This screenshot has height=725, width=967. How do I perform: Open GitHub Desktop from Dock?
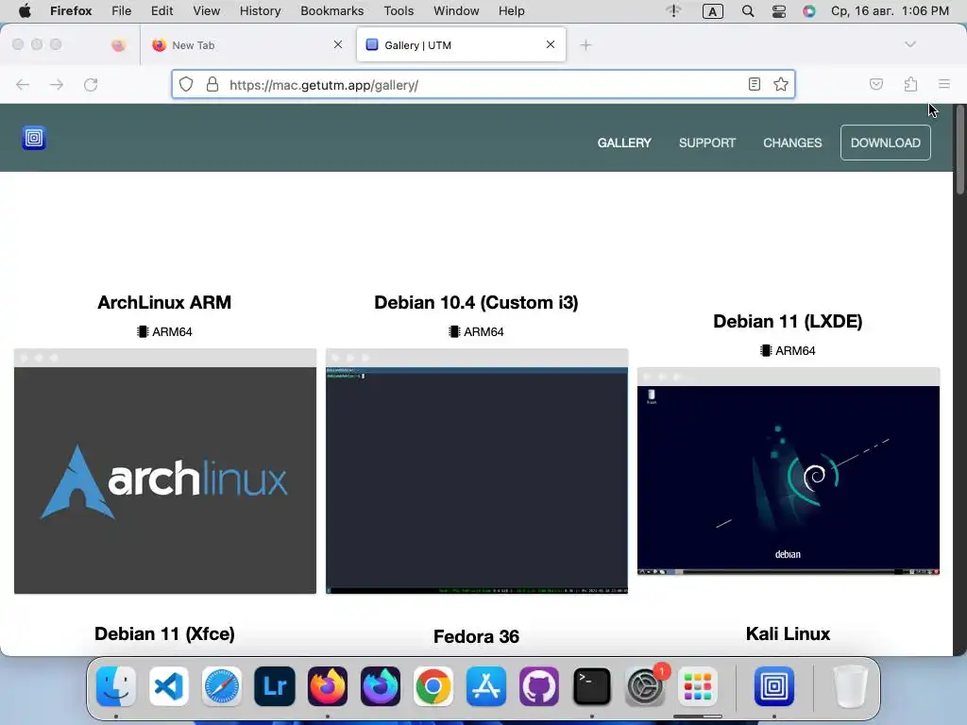point(539,686)
